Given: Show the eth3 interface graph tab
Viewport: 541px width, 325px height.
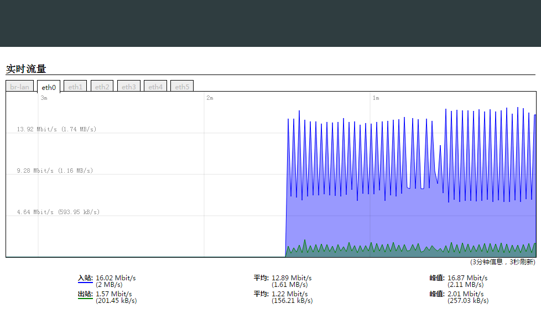Looking at the screenshot, I should pos(129,87).
